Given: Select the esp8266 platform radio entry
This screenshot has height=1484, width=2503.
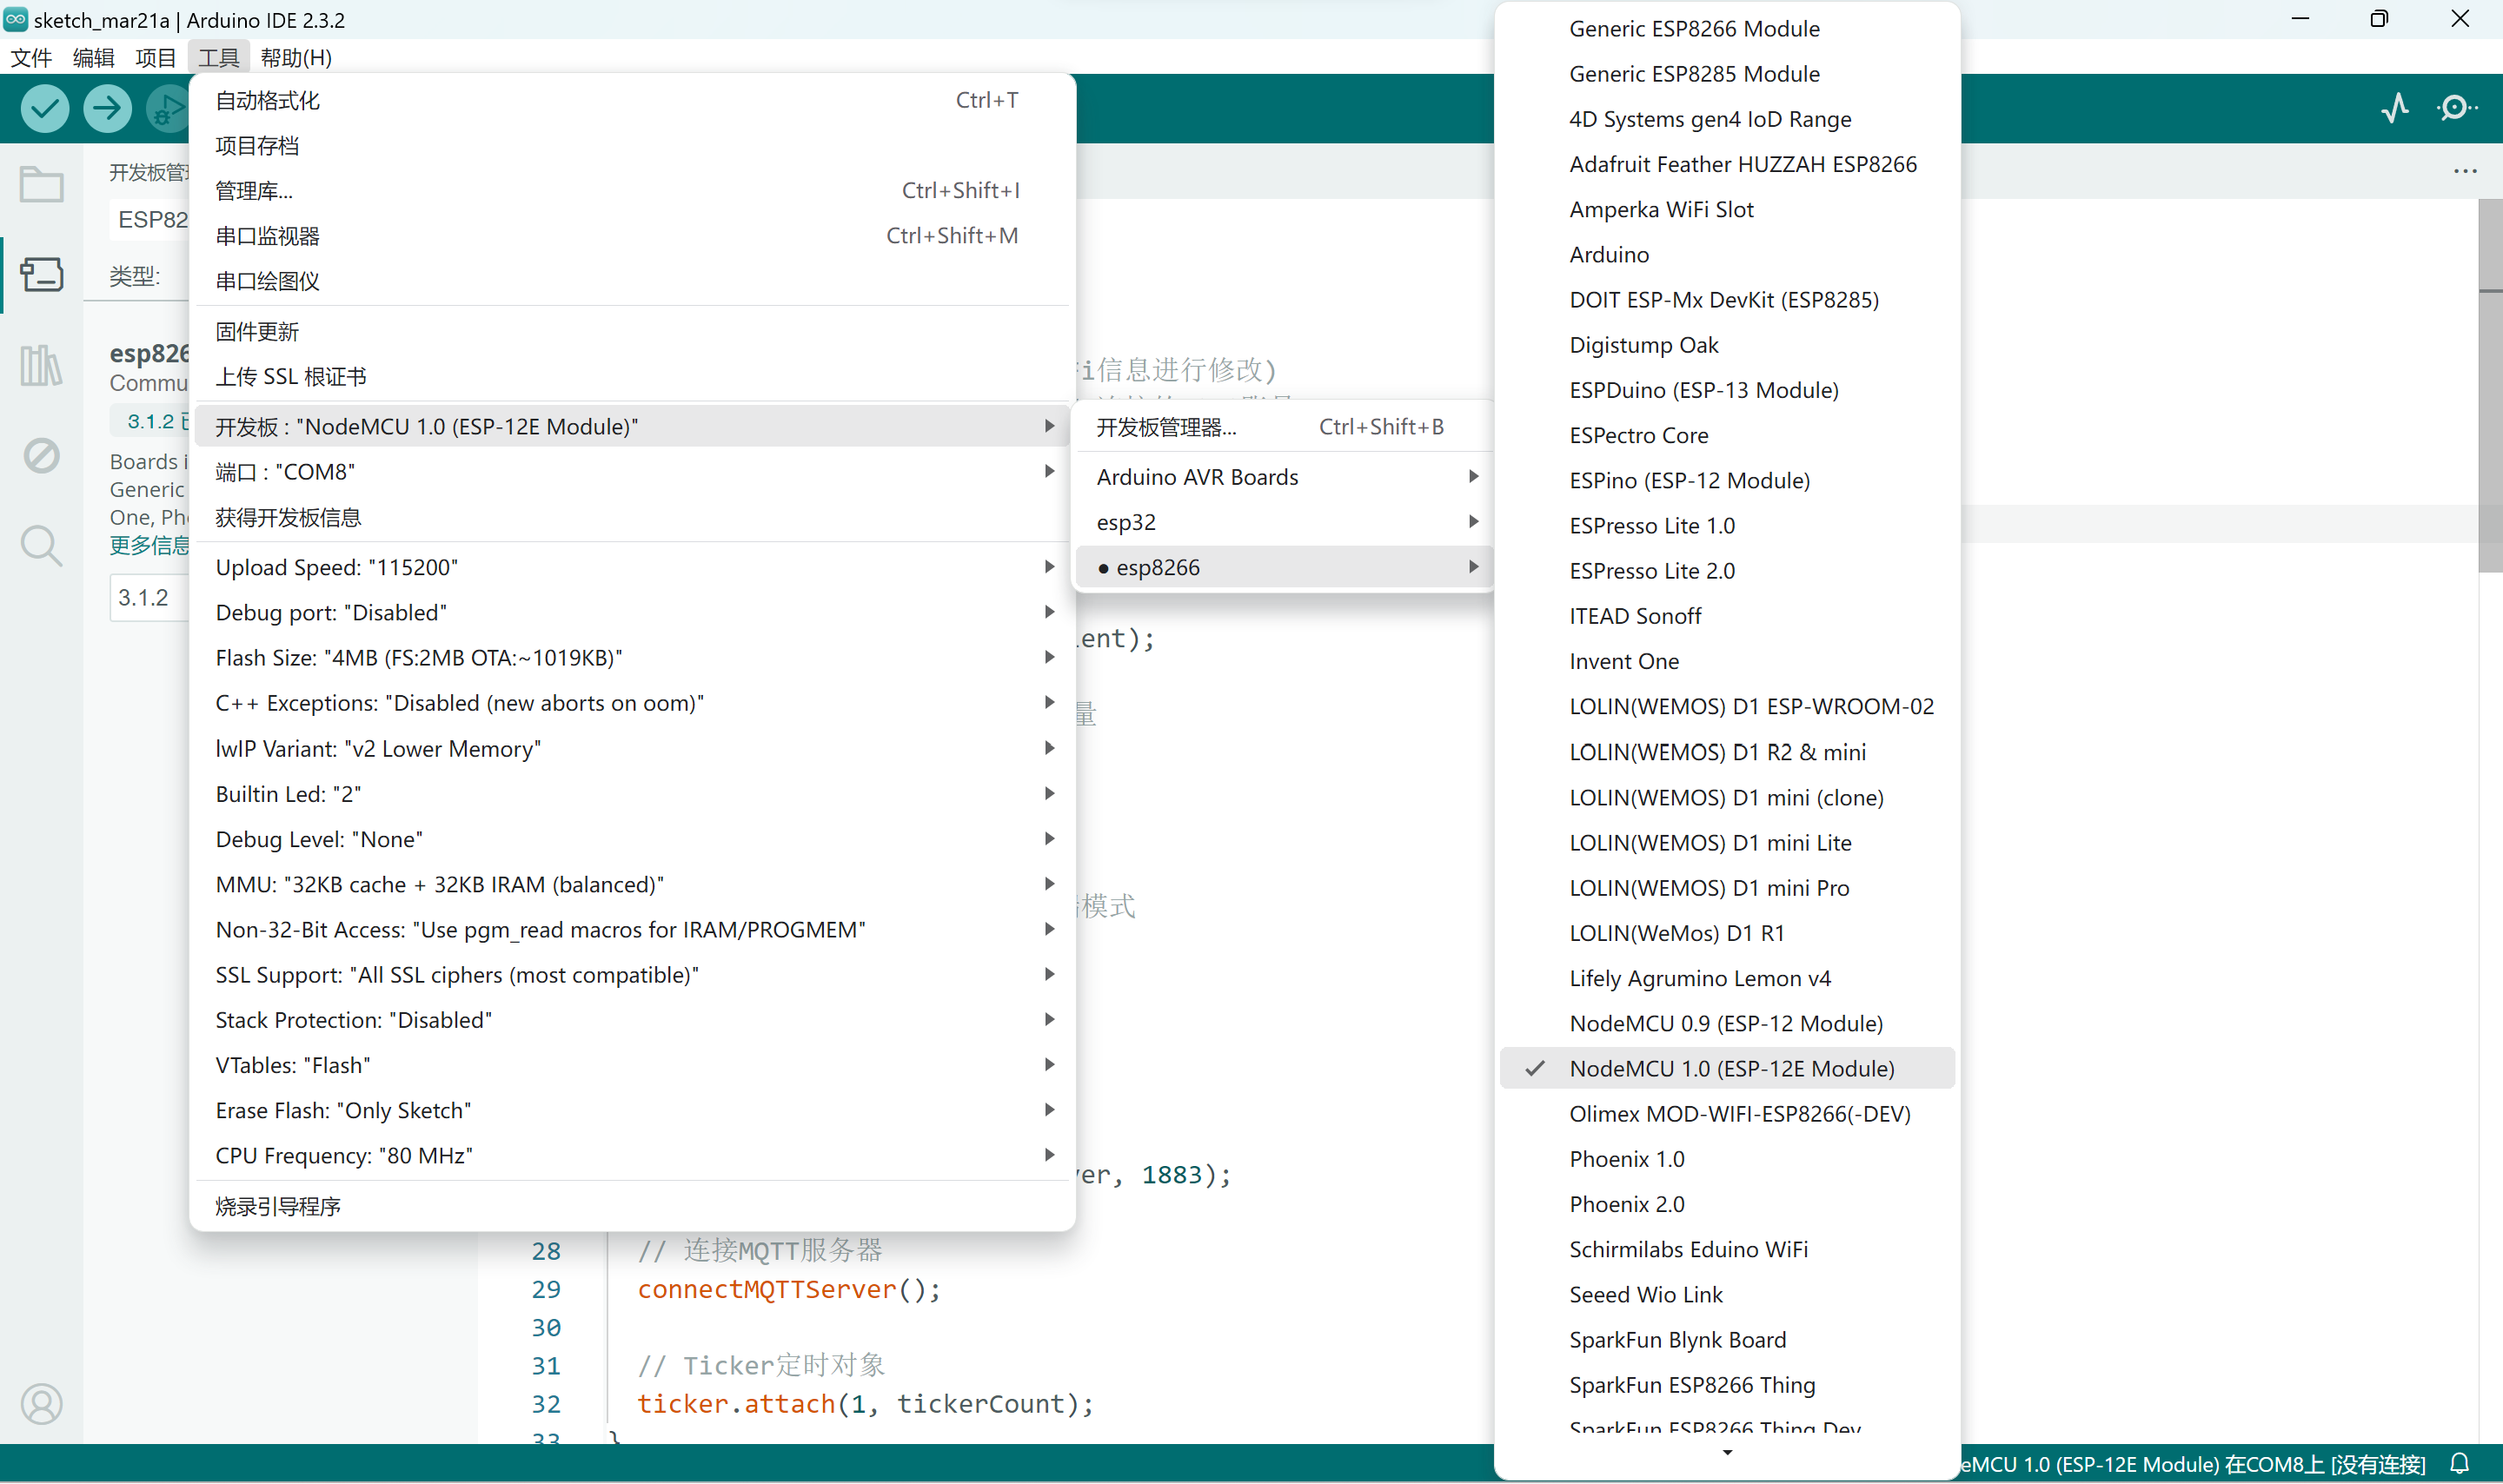Looking at the screenshot, I should tap(1158, 567).
